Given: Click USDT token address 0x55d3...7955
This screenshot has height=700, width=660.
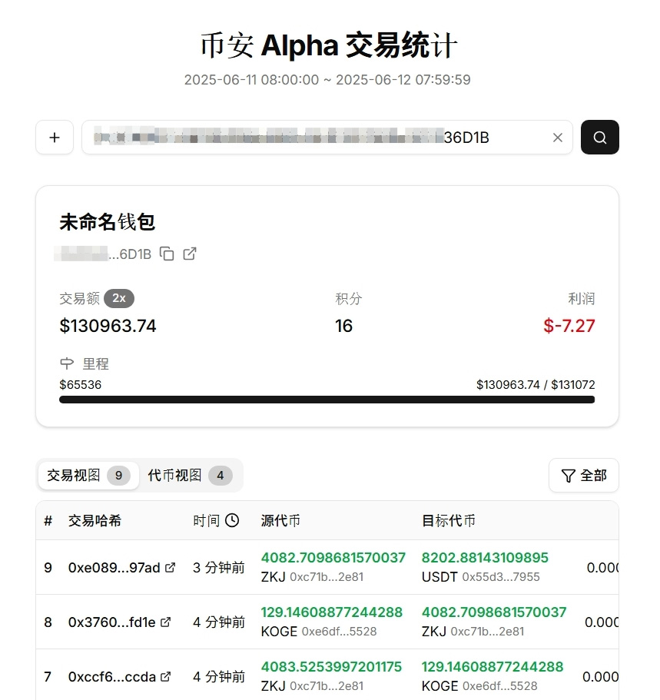Looking at the screenshot, I should 500,577.
